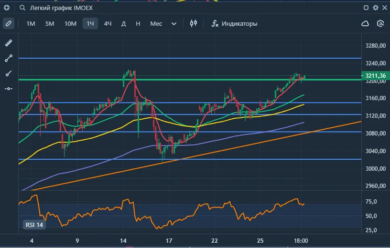Click the 3120,00 price axis label

tap(375, 116)
